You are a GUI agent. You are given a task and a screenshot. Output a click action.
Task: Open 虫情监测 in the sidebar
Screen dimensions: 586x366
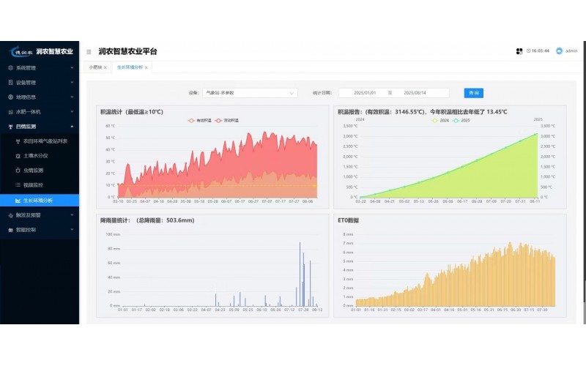click(34, 170)
